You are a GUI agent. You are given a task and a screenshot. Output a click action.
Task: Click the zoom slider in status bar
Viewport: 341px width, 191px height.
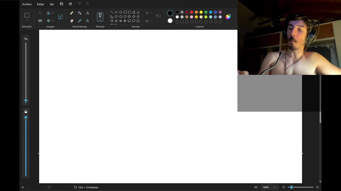coord(291,187)
